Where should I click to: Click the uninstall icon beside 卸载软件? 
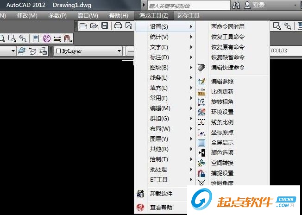tap(140, 194)
